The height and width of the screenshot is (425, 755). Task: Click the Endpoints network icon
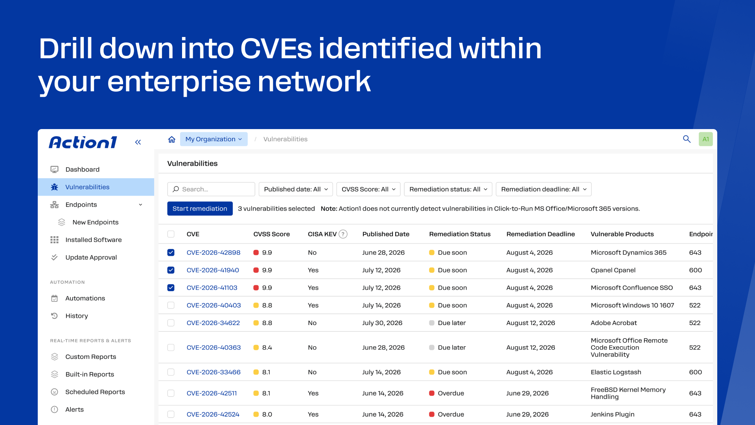pos(55,205)
